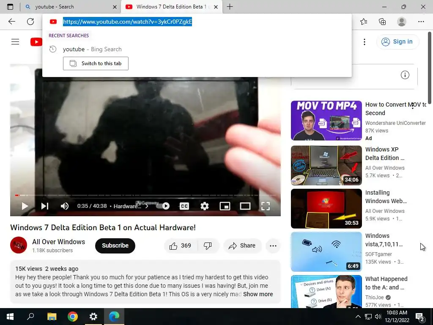Click the address bar URL field
The height and width of the screenshot is (325, 433).
pyautogui.click(x=127, y=22)
